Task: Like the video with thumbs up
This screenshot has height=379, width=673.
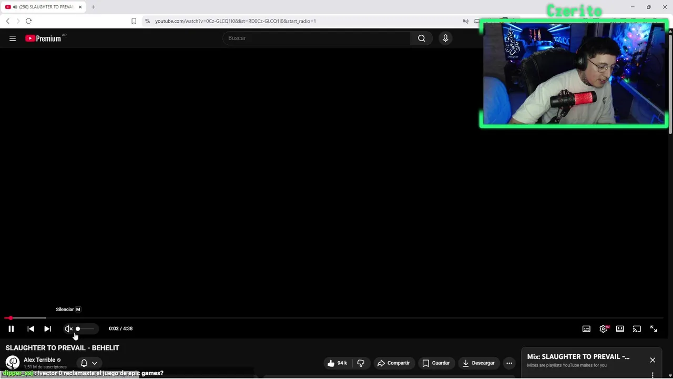Action: 336,363
